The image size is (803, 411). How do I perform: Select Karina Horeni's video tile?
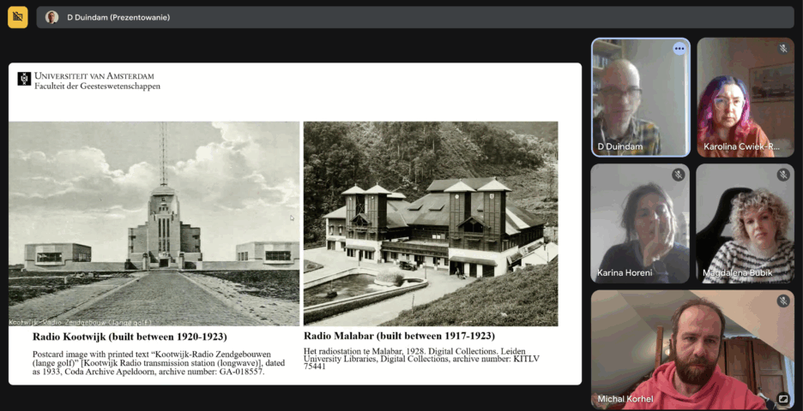(640, 223)
